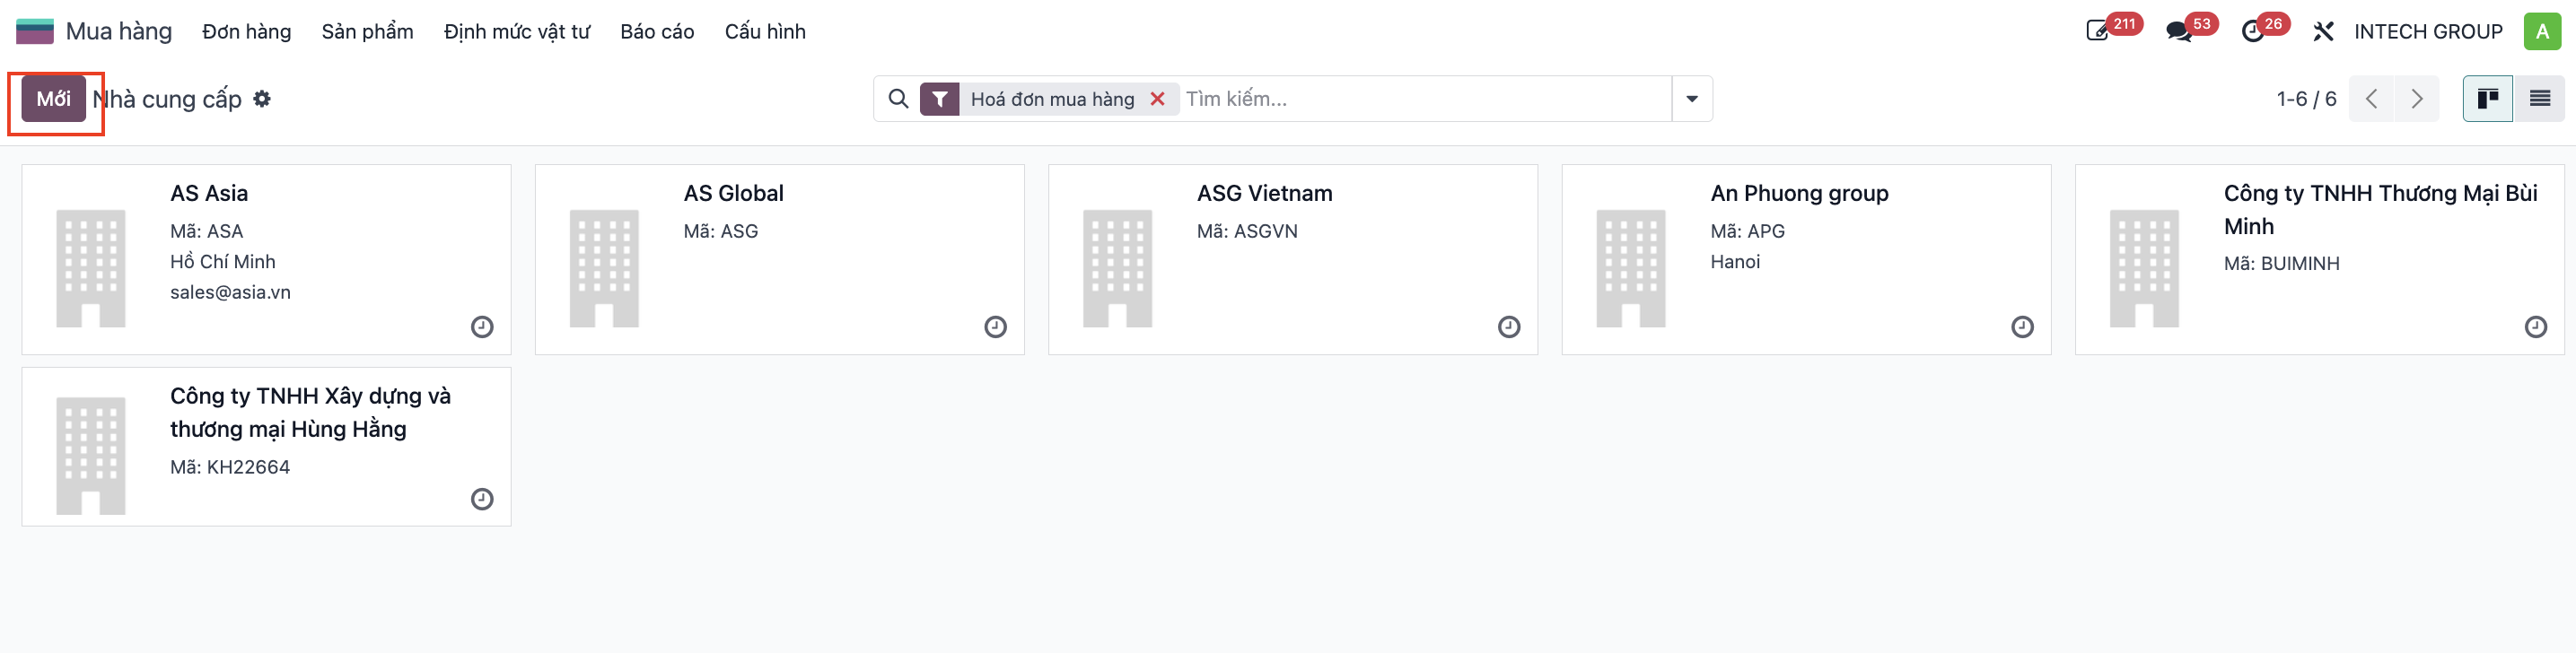
Task: Open the Mua hàng app home icon
Action: 34,31
